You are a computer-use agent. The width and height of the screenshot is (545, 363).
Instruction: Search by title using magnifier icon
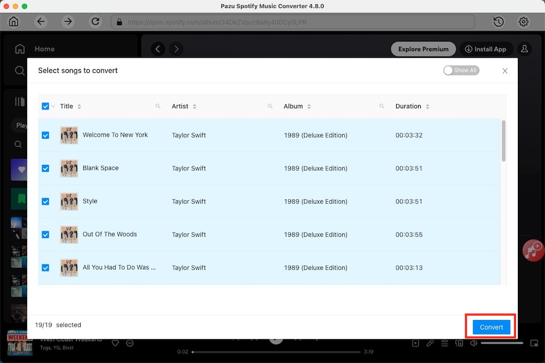(158, 106)
